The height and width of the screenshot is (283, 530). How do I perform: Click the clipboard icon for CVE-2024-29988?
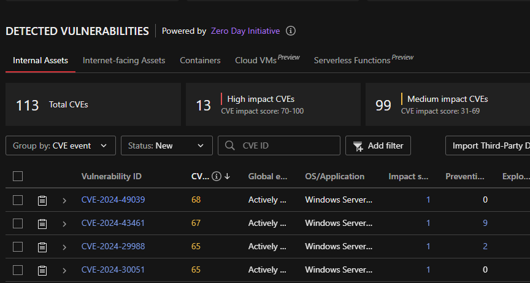point(42,247)
